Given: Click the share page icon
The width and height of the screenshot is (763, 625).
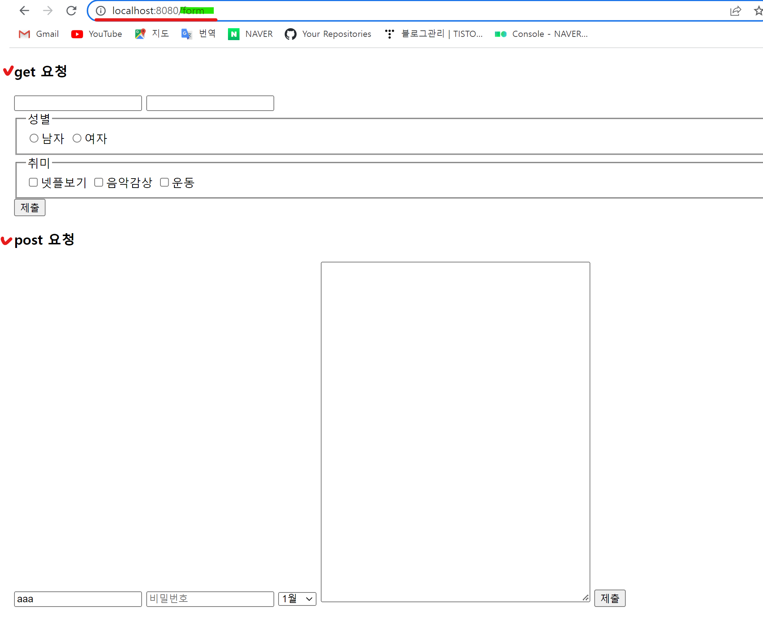Looking at the screenshot, I should (736, 11).
